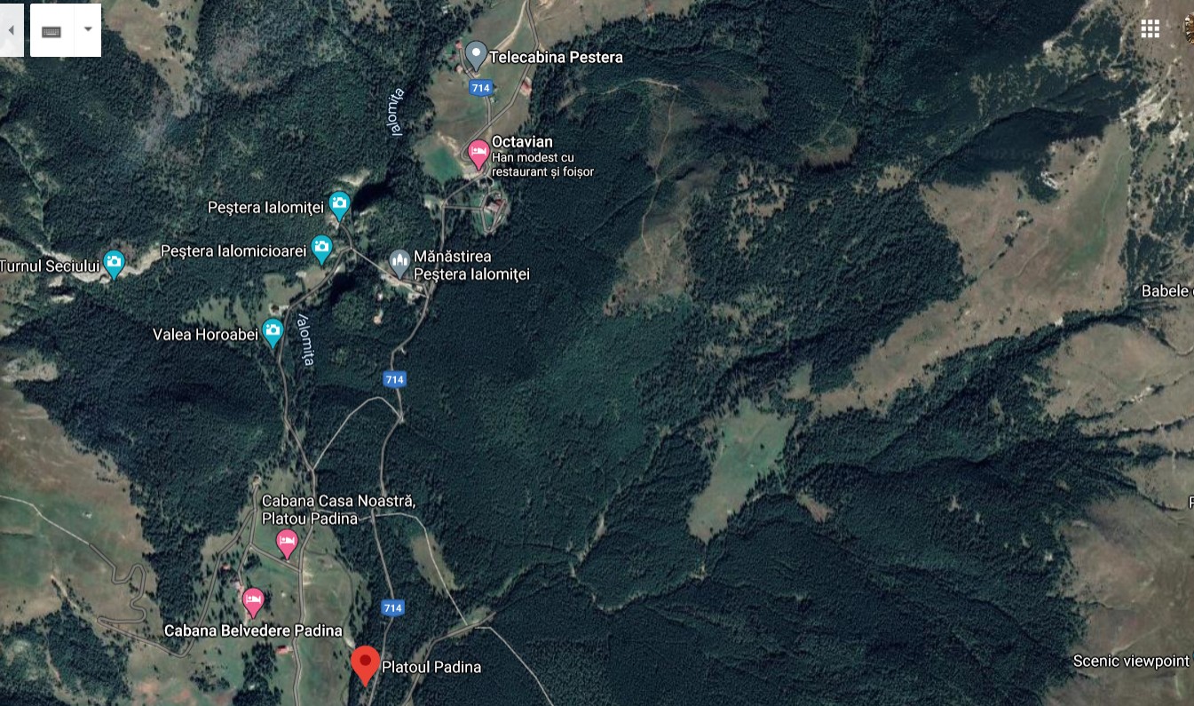Select Cabana Casa Noastră lodging pin
1194x706 pixels.
(x=287, y=543)
